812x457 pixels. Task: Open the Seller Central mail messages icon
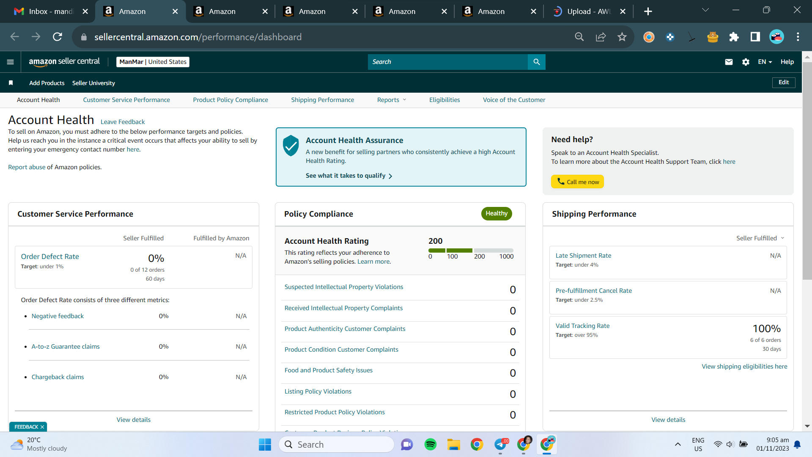click(729, 62)
